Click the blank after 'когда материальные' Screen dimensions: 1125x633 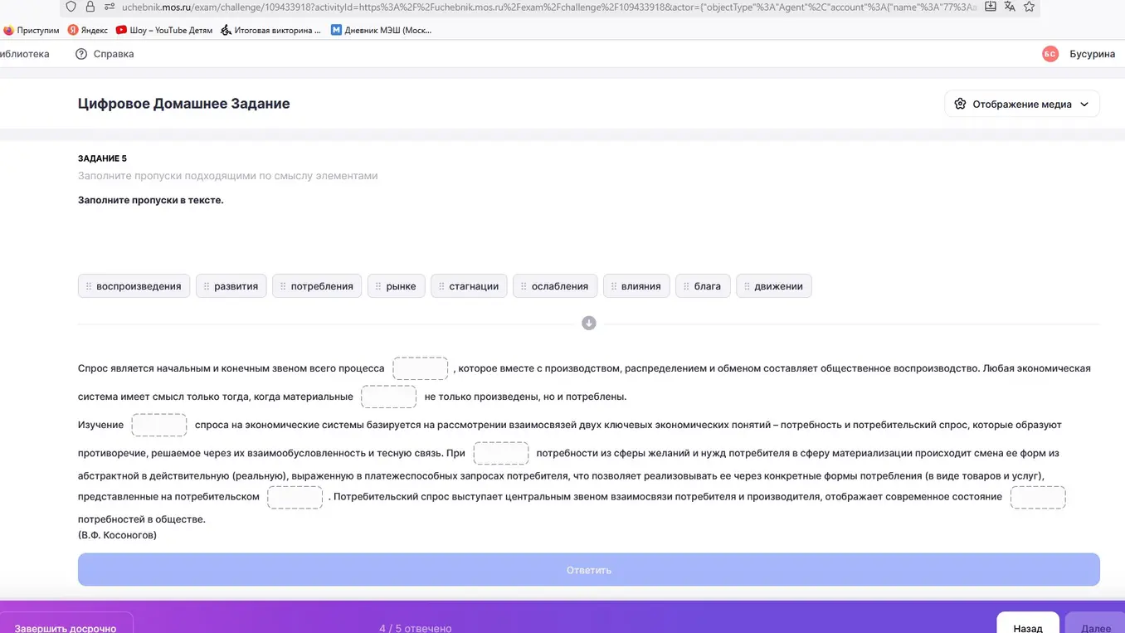388,397
